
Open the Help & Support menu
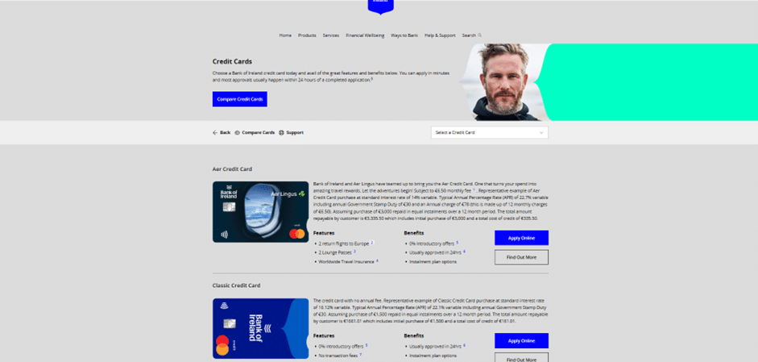pos(440,35)
